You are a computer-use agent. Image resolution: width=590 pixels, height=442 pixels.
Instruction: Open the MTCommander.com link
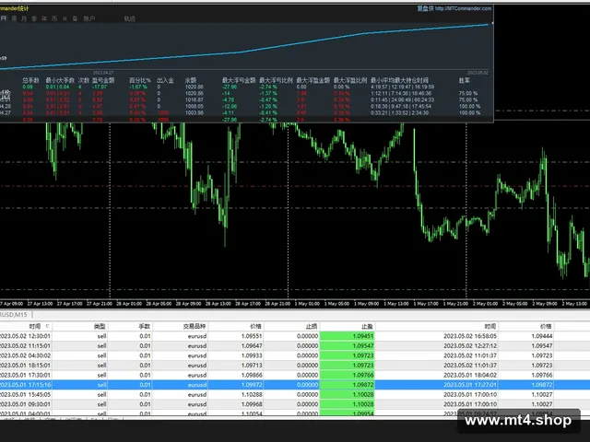coord(463,8)
